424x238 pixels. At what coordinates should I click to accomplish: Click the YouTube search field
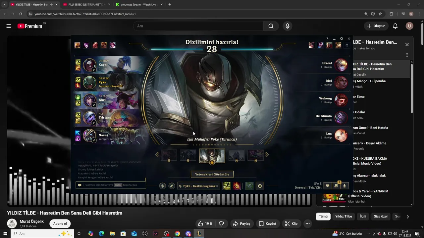coord(198,26)
